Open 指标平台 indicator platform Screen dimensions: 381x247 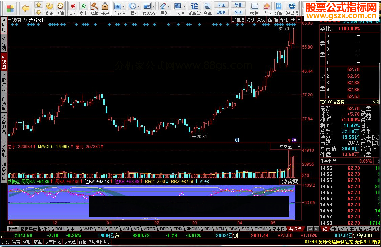(29, 229)
